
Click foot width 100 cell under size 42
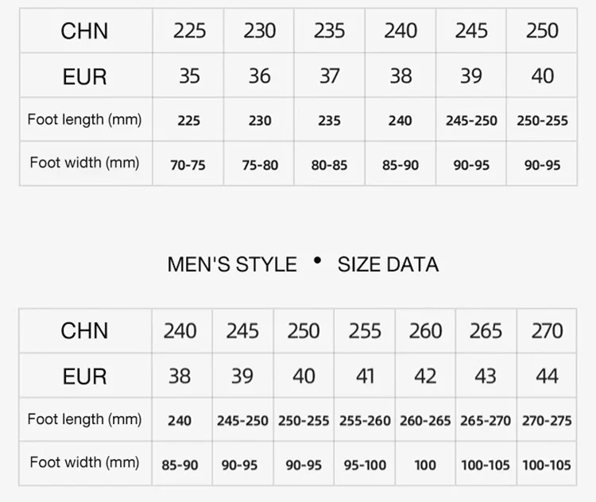(x=425, y=465)
